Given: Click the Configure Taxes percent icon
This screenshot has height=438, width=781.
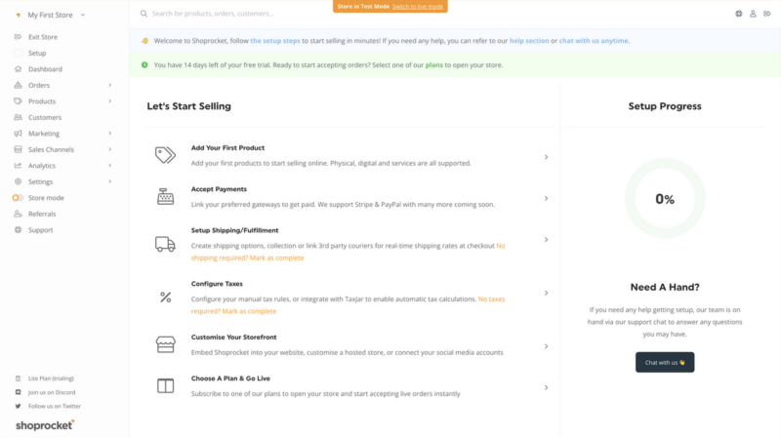Looking at the screenshot, I should (165, 298).
